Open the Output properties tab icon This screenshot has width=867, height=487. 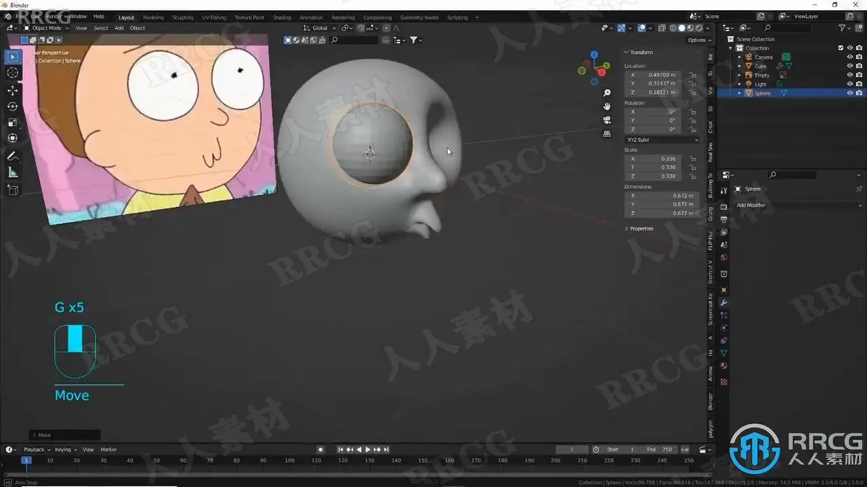(724, 220)
